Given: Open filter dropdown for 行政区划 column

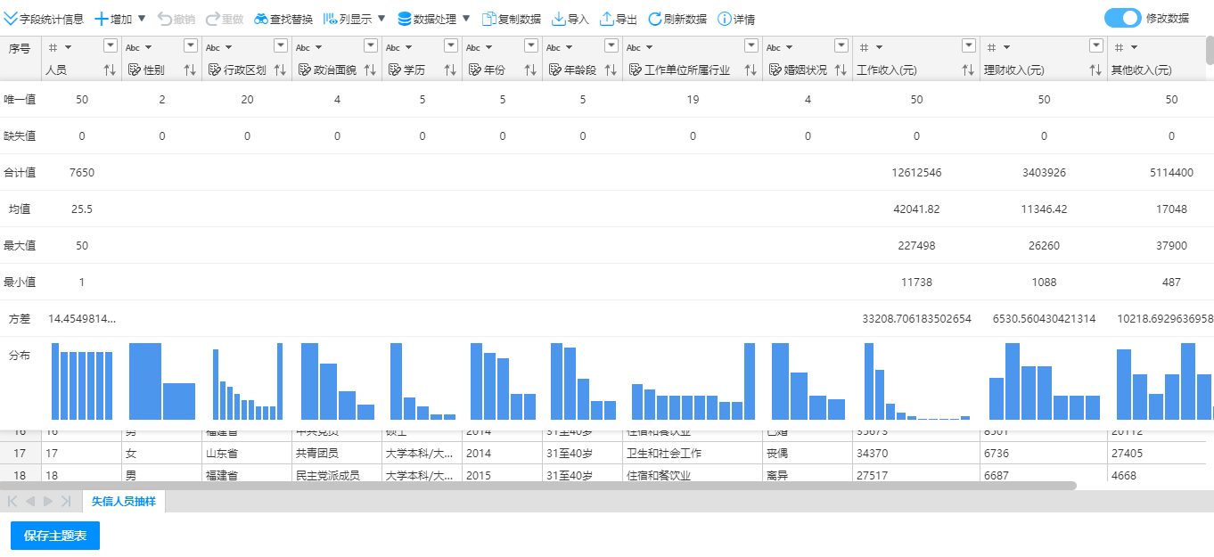Looking at the screenshot, I should (x=281, y=46).
